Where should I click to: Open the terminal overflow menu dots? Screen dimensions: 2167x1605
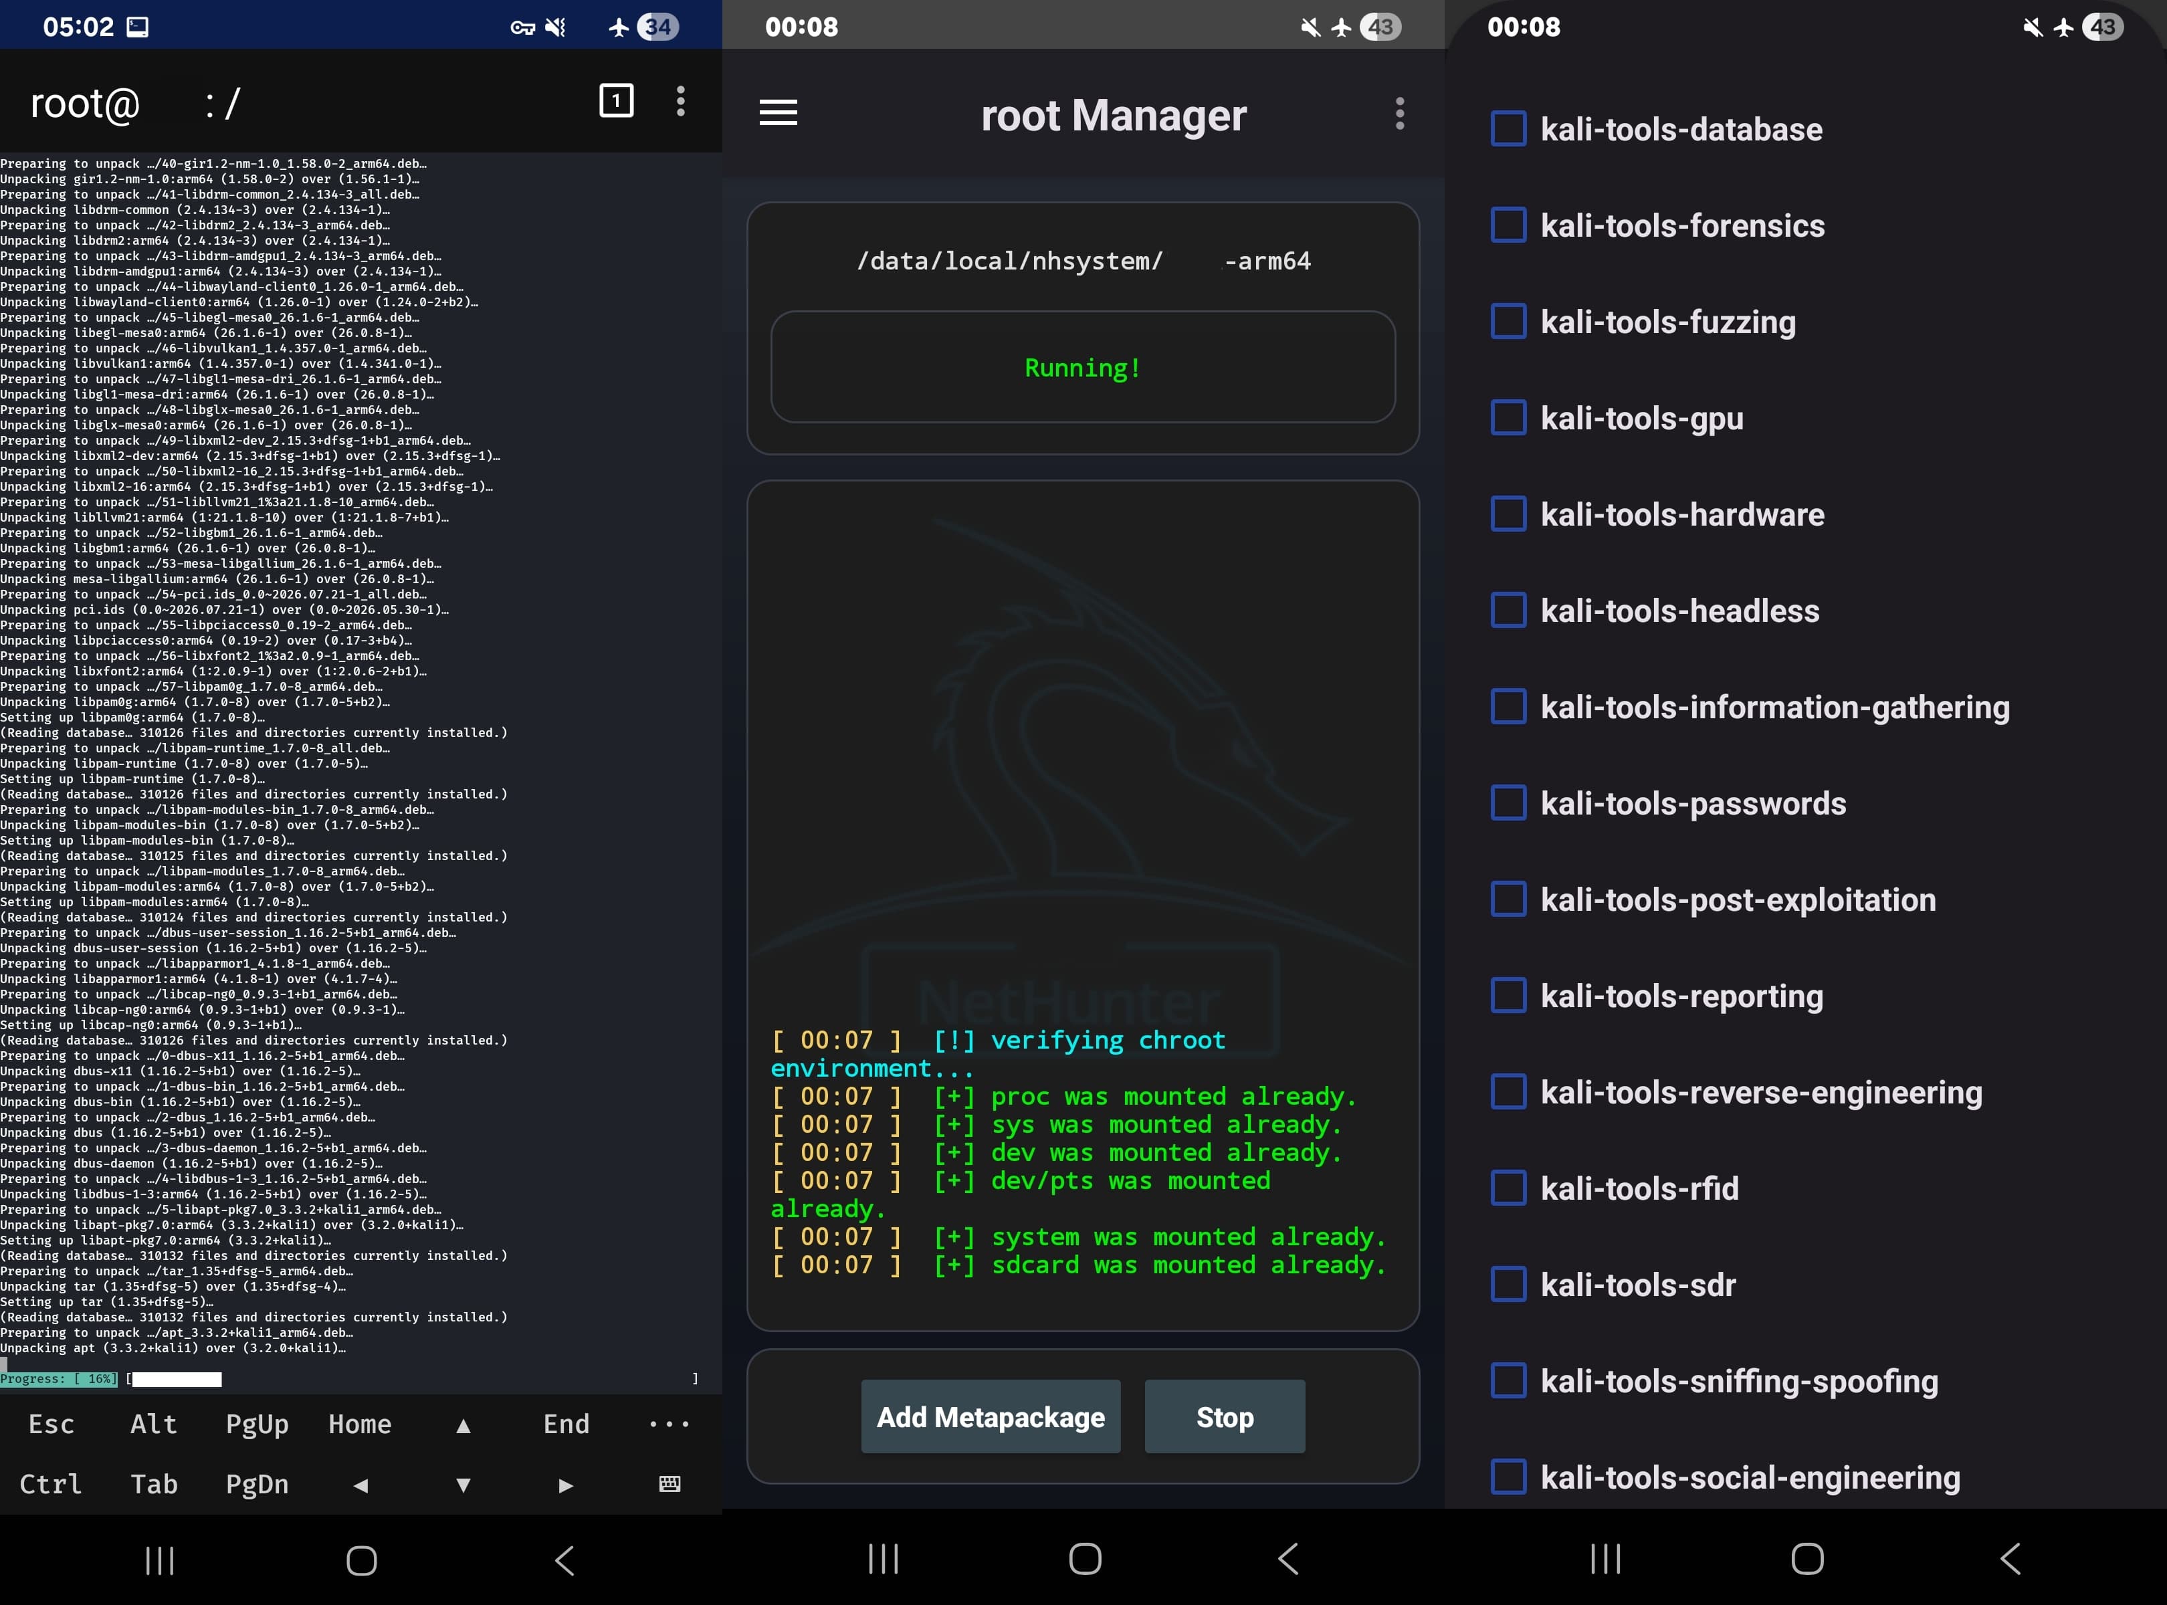coord(680,101)
